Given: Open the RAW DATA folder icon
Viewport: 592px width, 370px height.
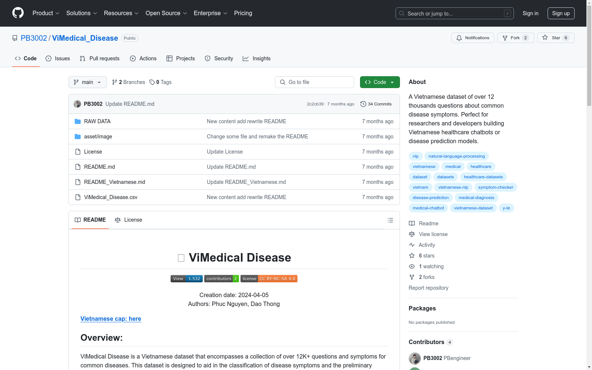Looking at the screenshot, I should pyautogui.click(x=78, y=121).
